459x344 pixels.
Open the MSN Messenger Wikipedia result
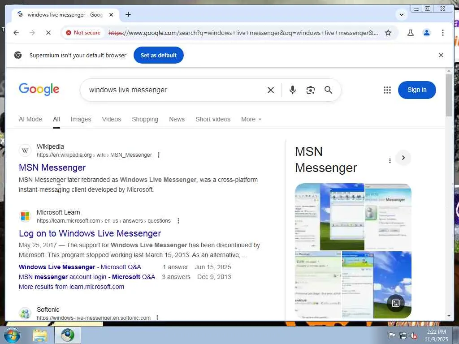click(52, 168)
